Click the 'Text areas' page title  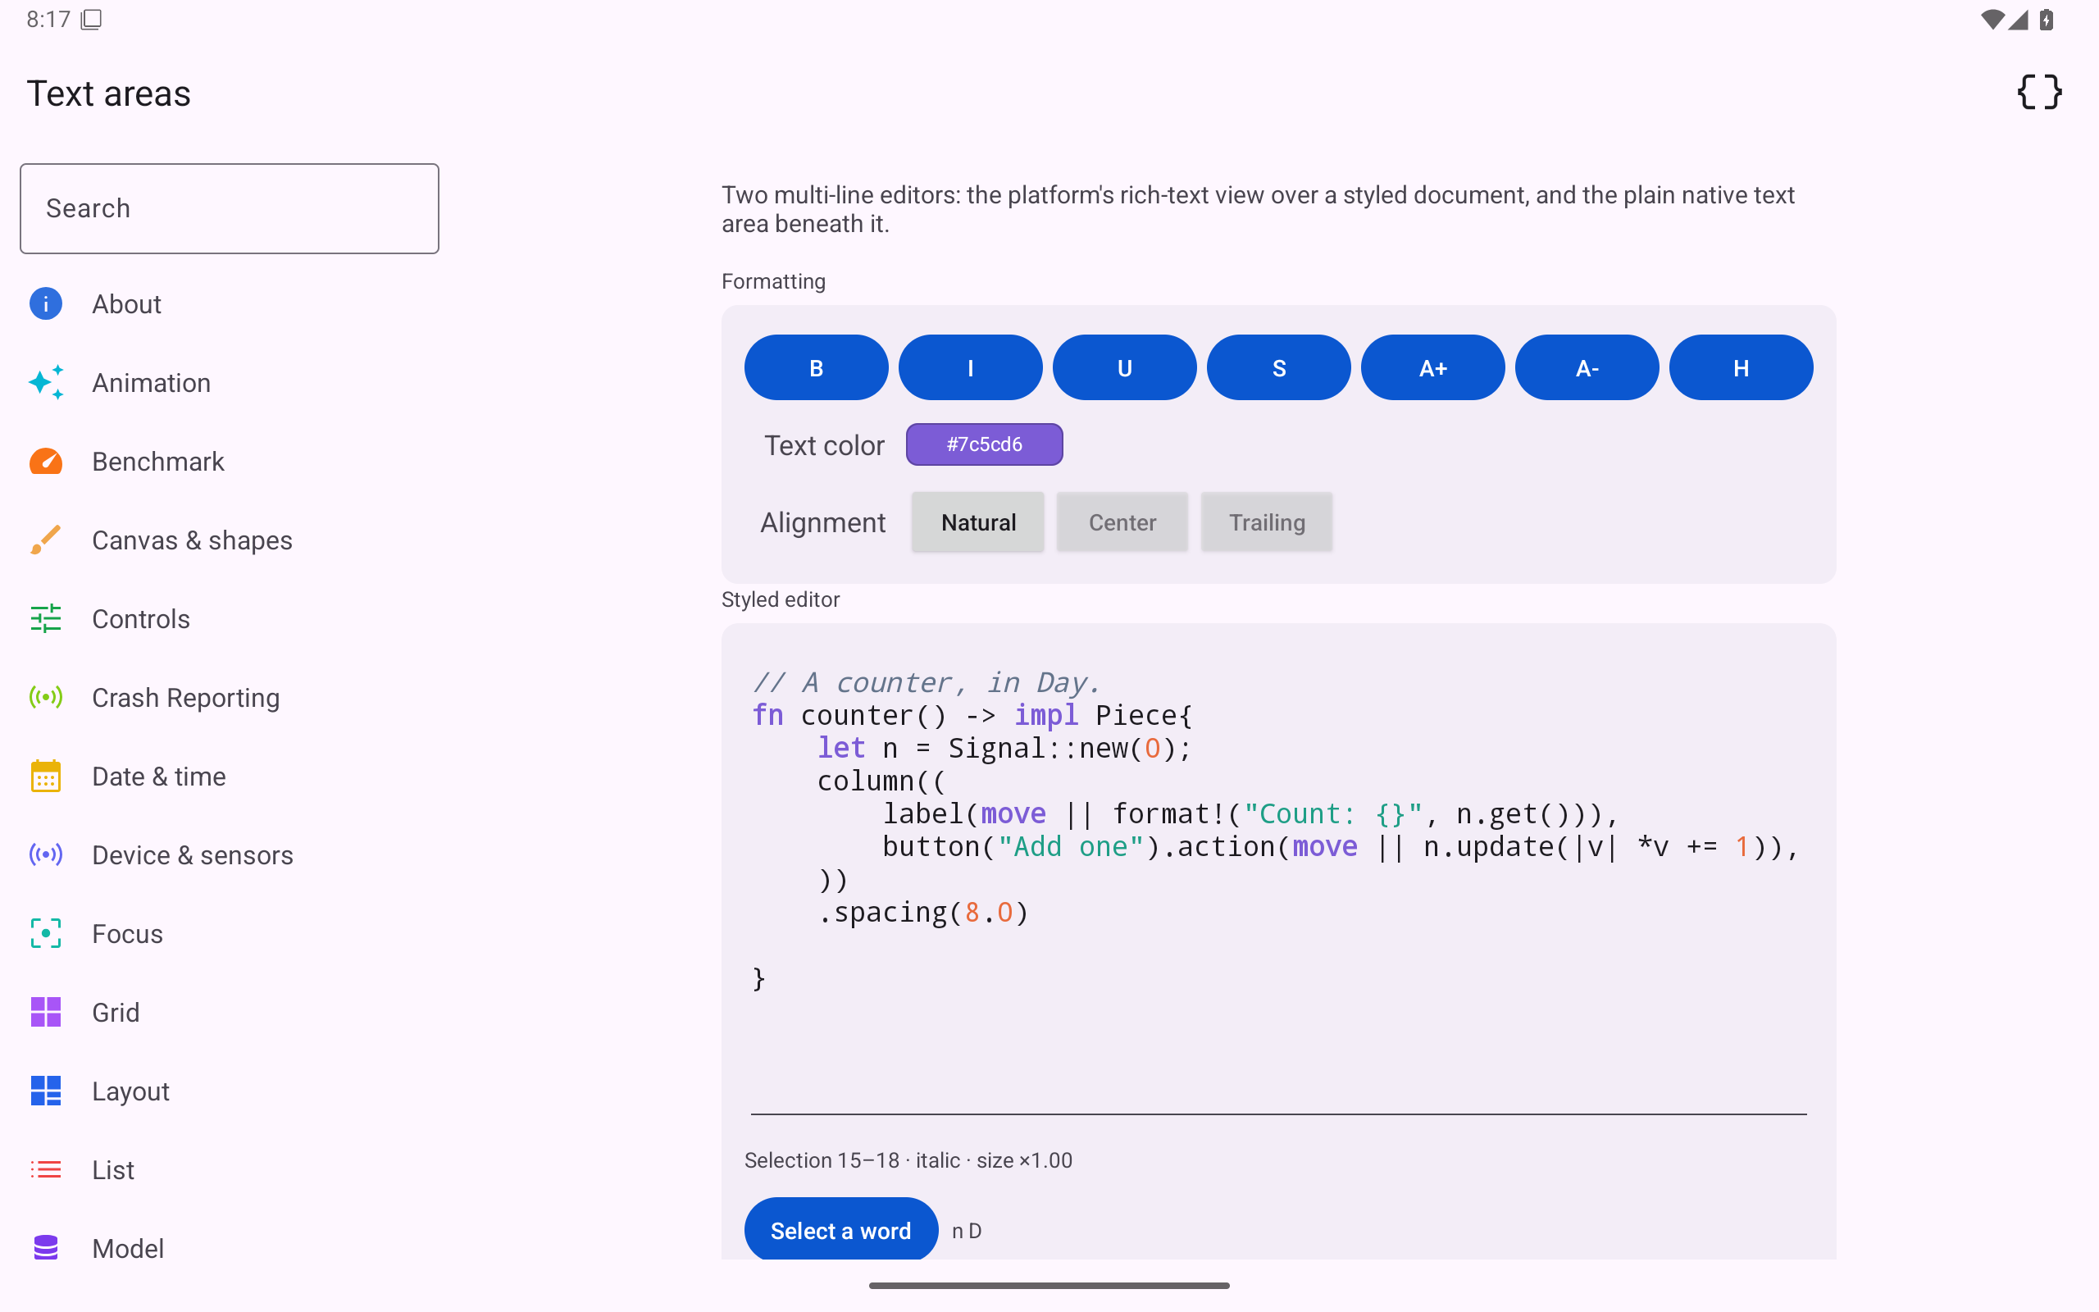coord(108,93)
